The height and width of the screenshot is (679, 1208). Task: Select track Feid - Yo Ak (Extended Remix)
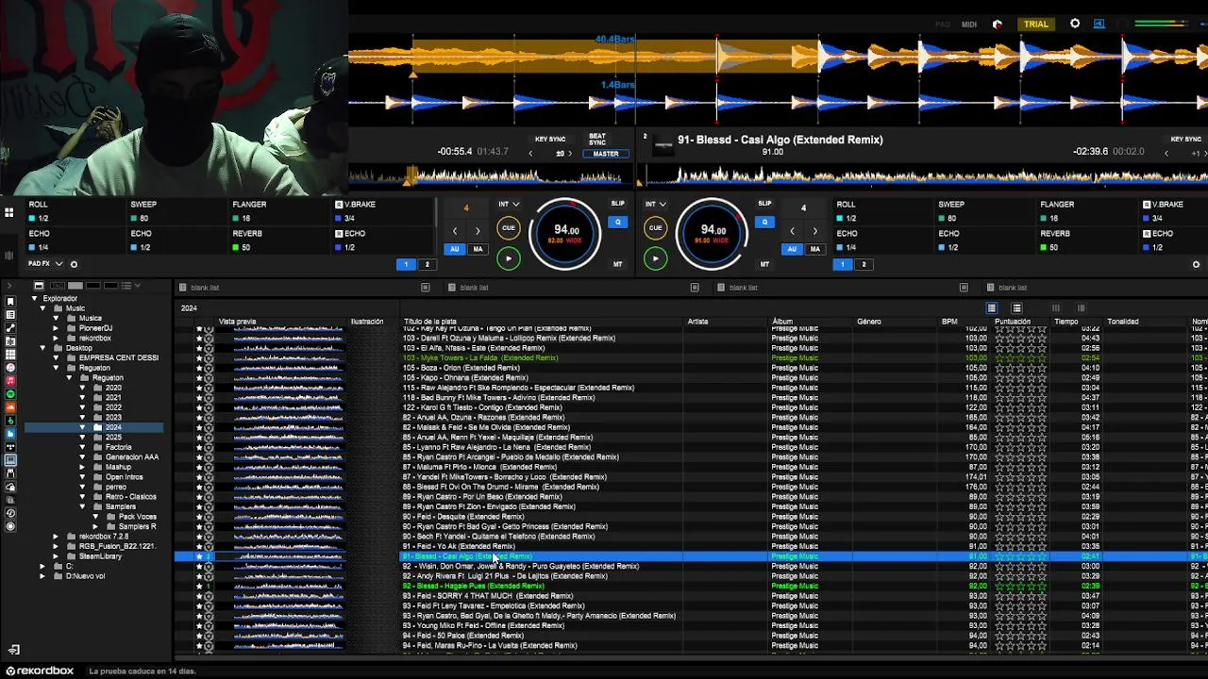[x=459, y=546]
